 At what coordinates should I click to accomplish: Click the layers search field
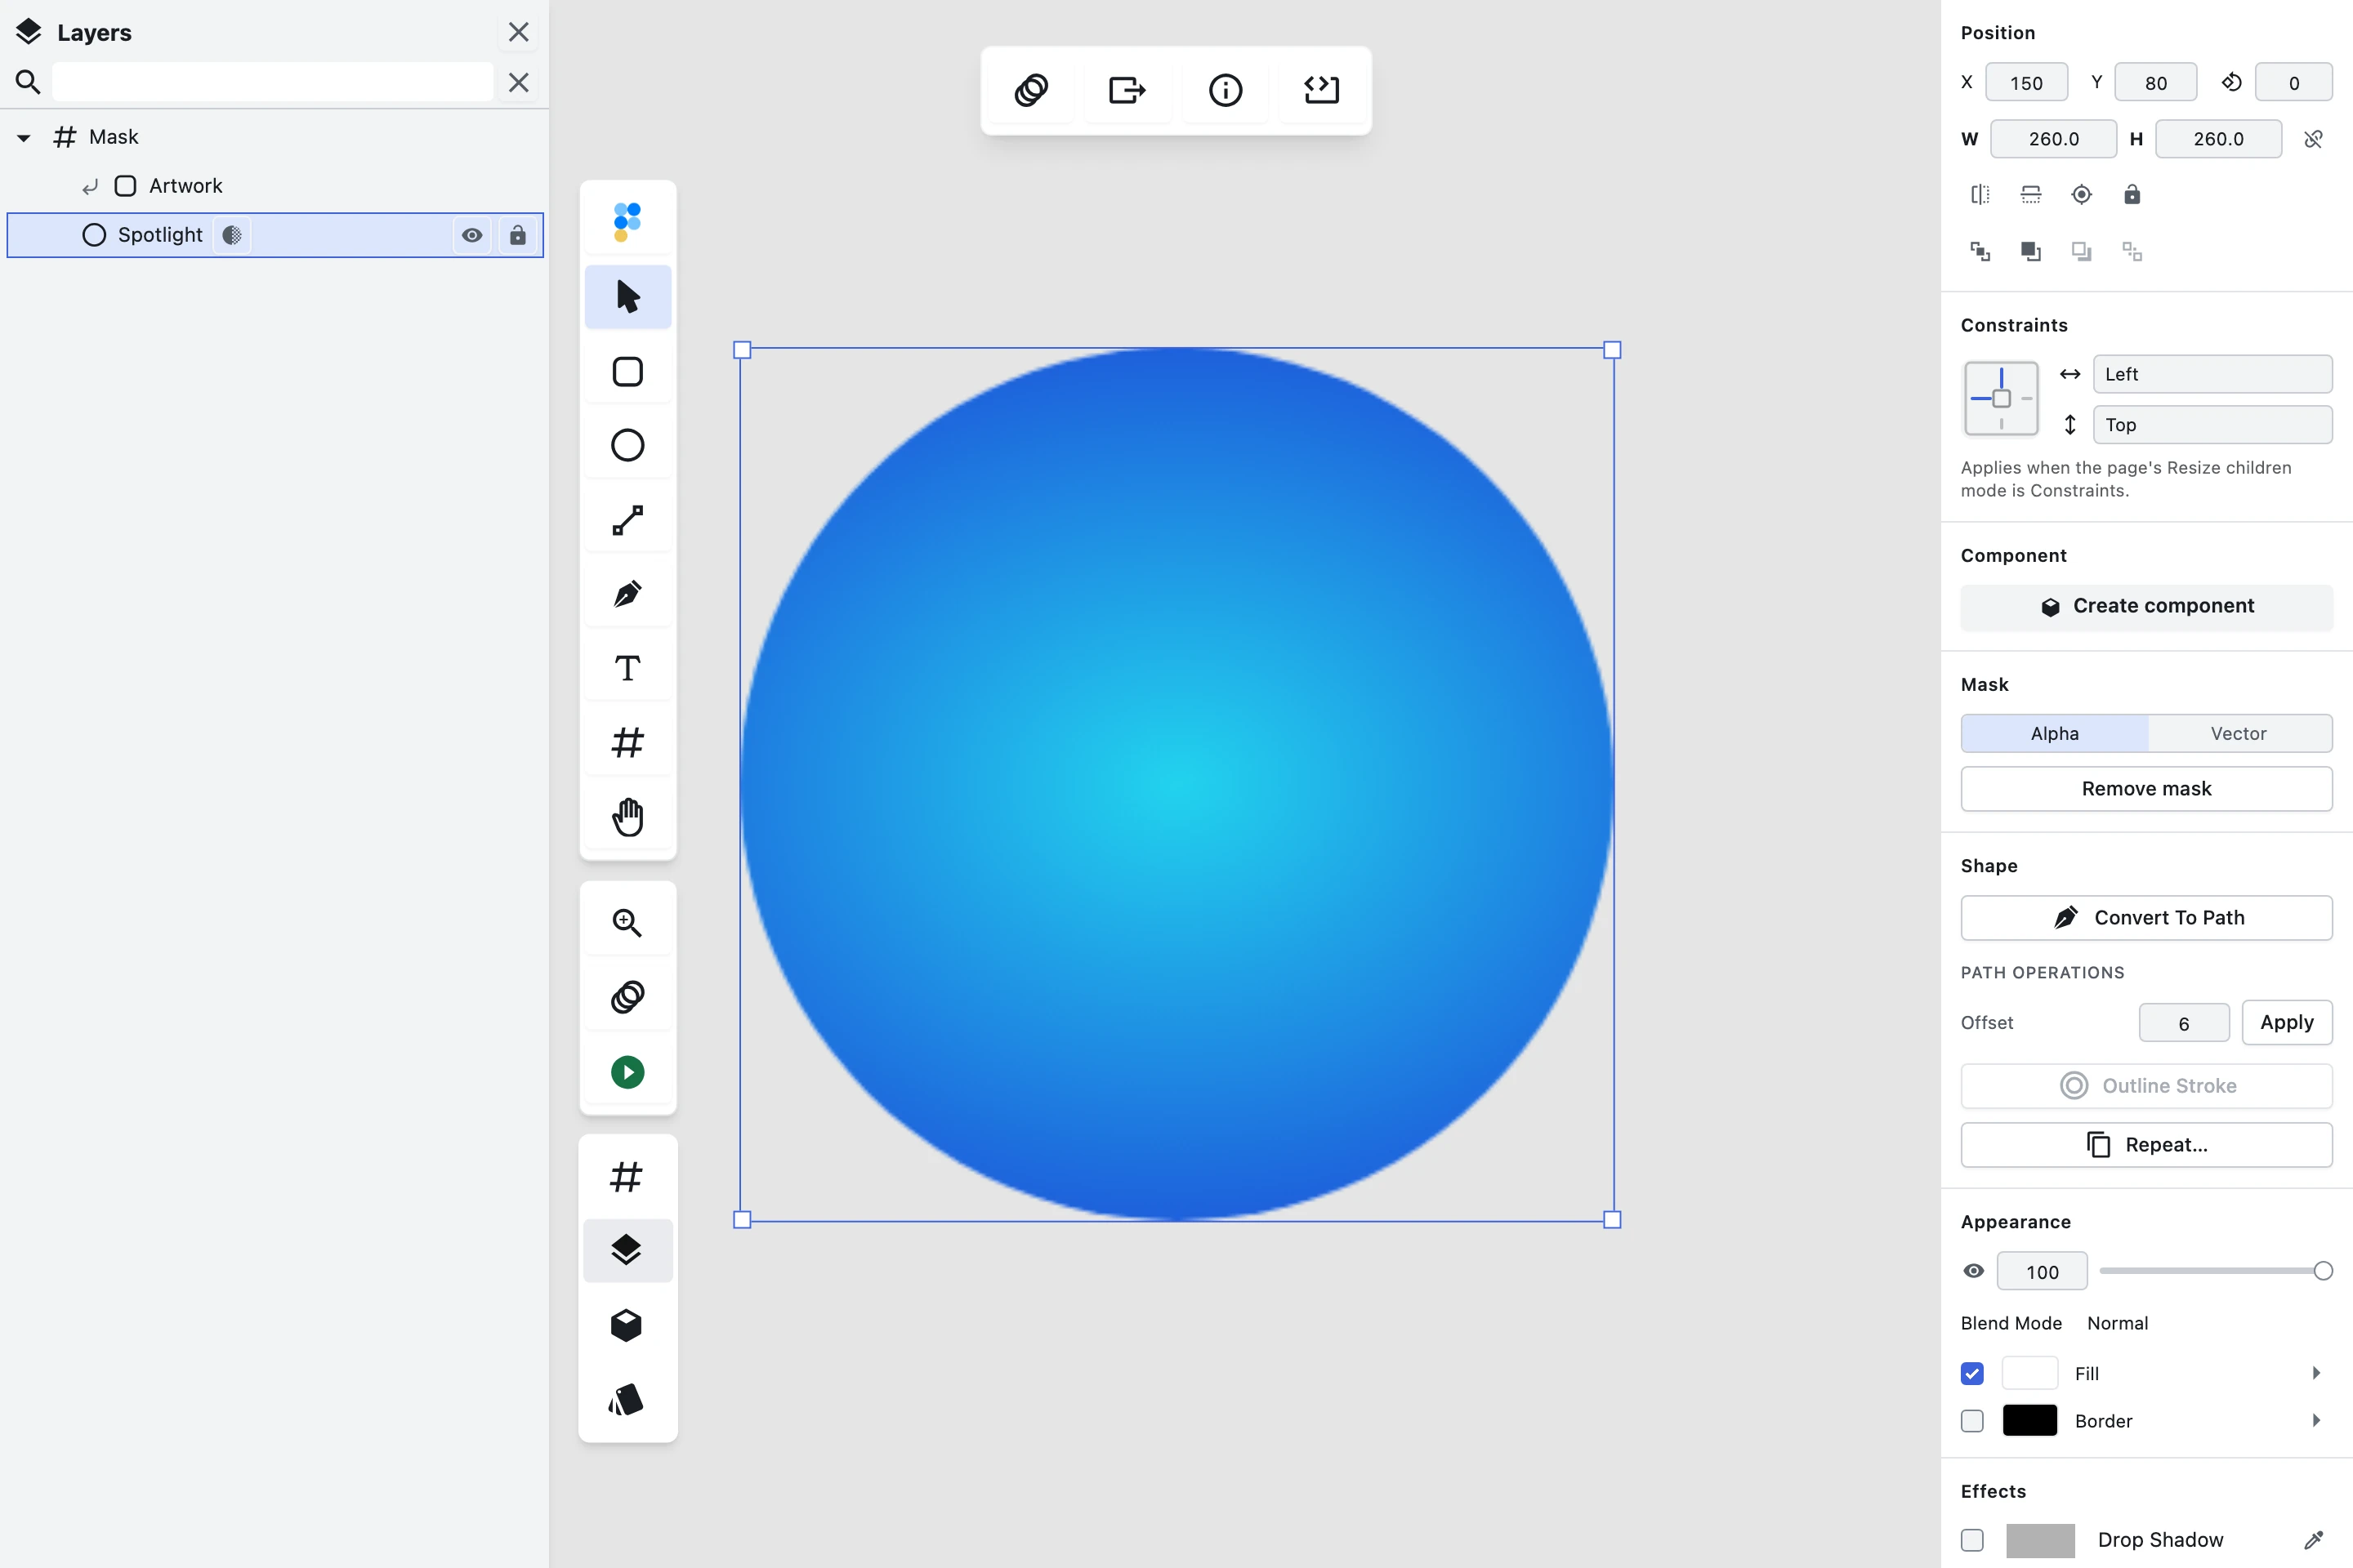tap(272, 82)
